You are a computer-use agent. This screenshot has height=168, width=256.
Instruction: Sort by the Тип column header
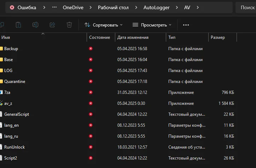(x=187, y=37)
